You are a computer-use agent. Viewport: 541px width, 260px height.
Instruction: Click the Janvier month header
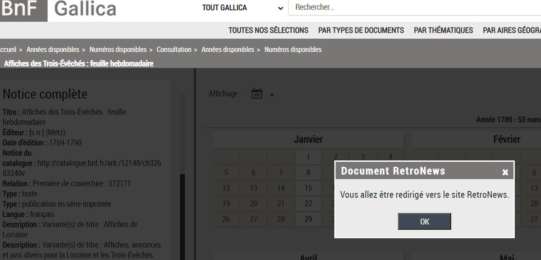tap(308, 140)
